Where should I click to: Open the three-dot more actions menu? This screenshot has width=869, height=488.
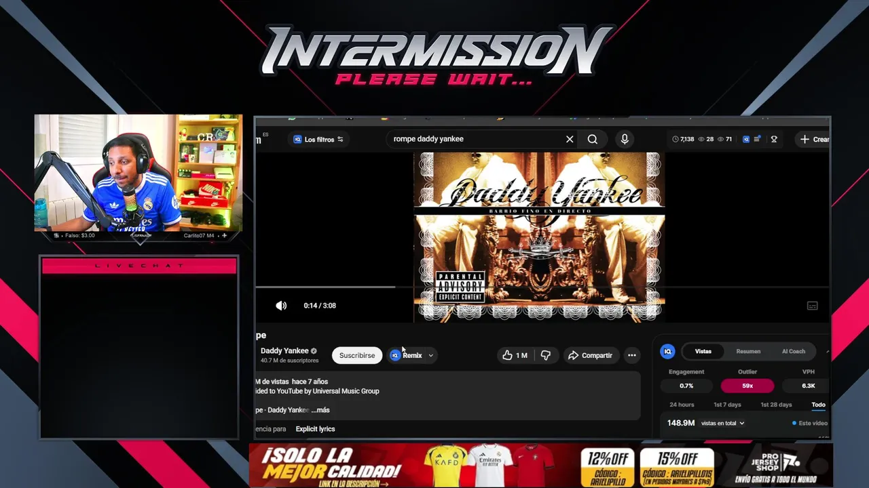point(632,355)
